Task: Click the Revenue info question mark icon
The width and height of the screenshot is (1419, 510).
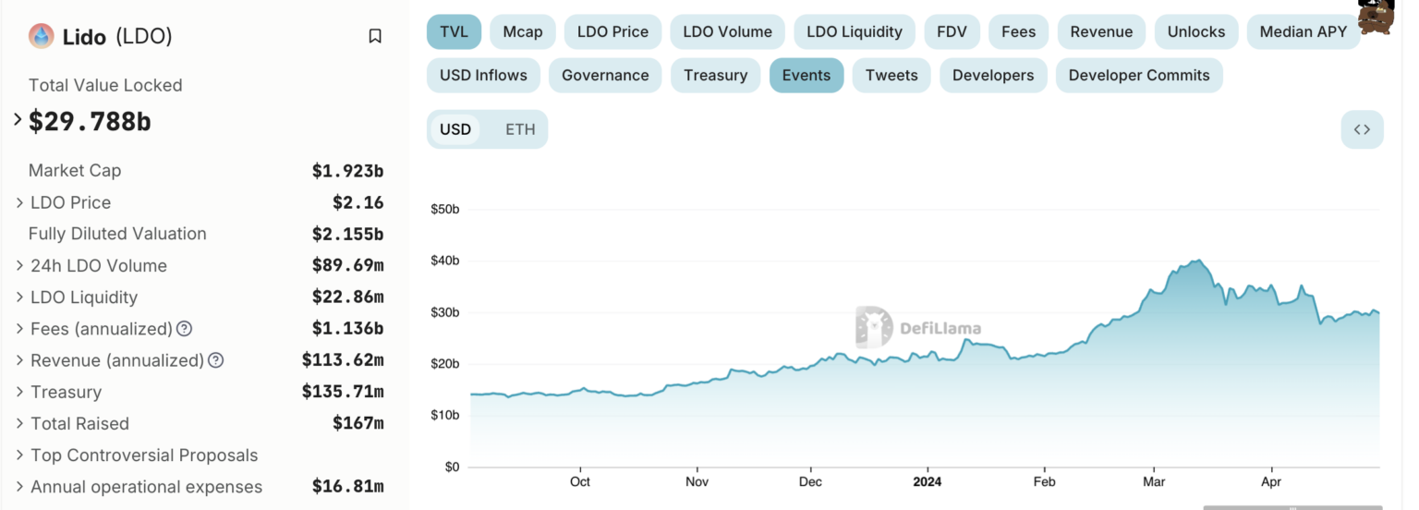Action: pos(215,360)
